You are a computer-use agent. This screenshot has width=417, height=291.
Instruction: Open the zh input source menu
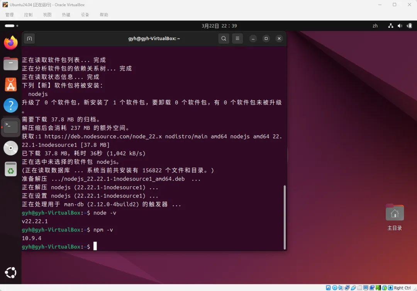click(375, 26)
